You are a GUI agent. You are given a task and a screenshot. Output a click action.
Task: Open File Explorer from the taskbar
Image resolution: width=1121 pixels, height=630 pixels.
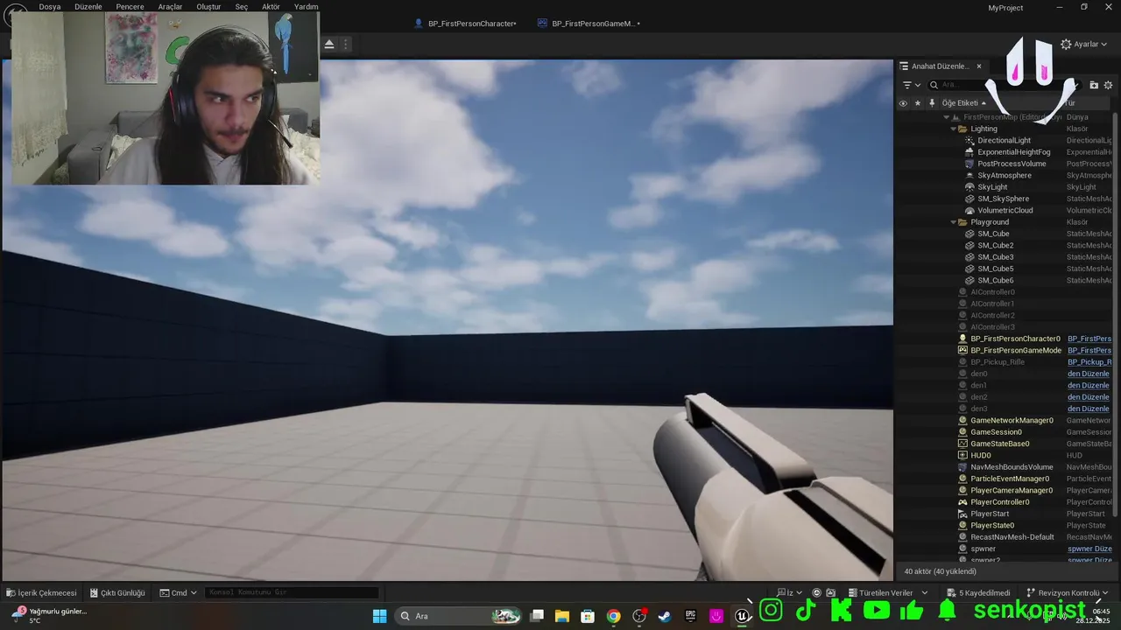[562, 616]
